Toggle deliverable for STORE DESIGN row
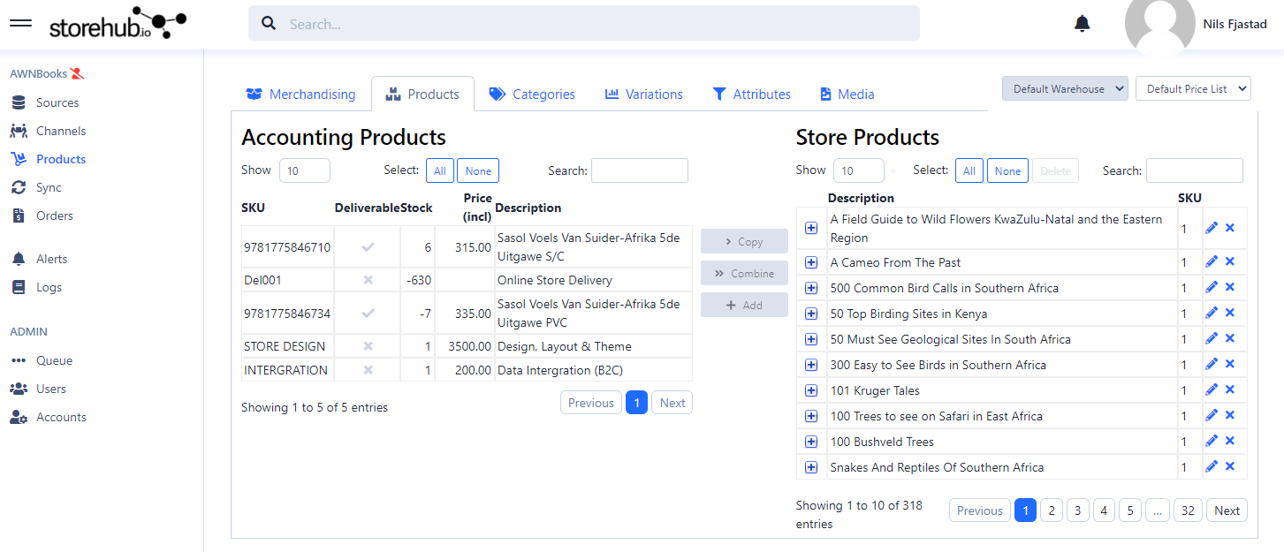The image size is (1284, 552). (x=368, y=346)
